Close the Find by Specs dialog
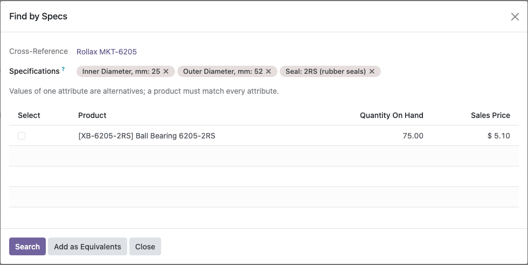The width and height of the screenshot is (528, 265). click(x=515, y=17)
